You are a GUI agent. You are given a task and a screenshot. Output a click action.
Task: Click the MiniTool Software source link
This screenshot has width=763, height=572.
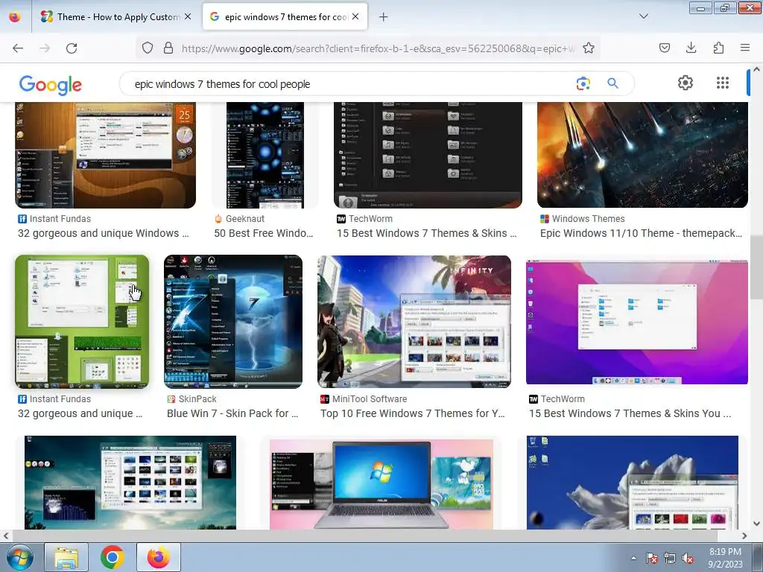[364, 399]
